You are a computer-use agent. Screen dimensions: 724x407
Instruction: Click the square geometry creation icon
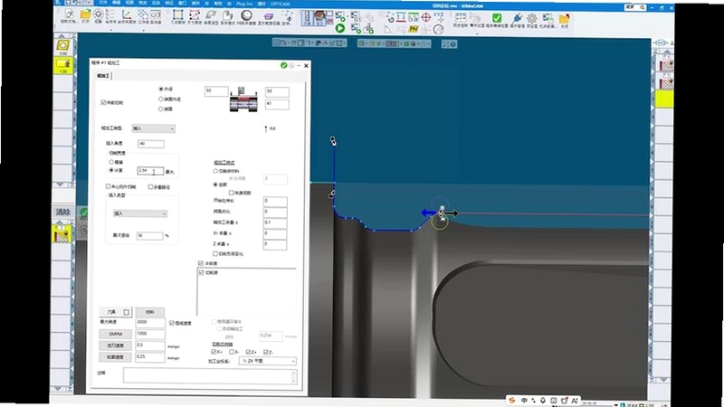[x=177, y=14]
